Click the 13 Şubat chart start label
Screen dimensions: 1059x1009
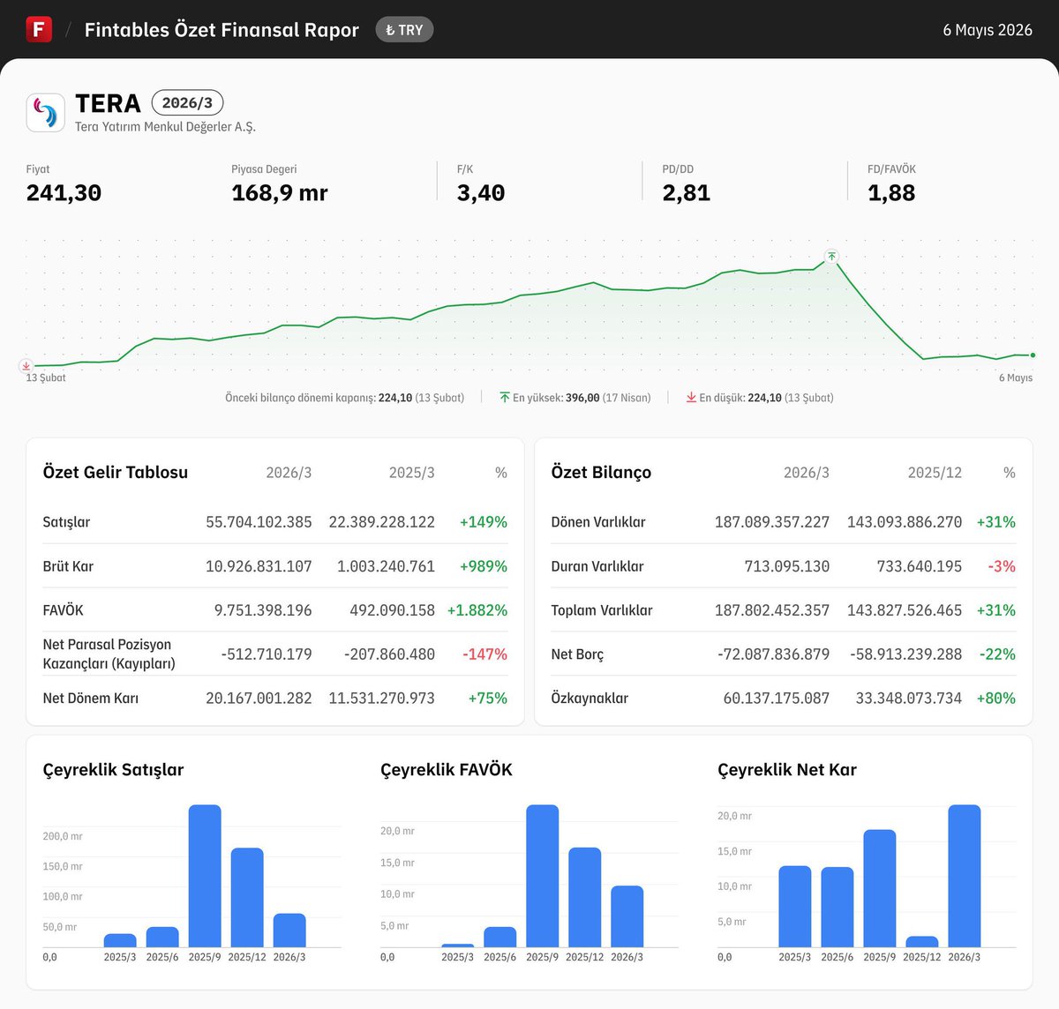pos(46,378)
